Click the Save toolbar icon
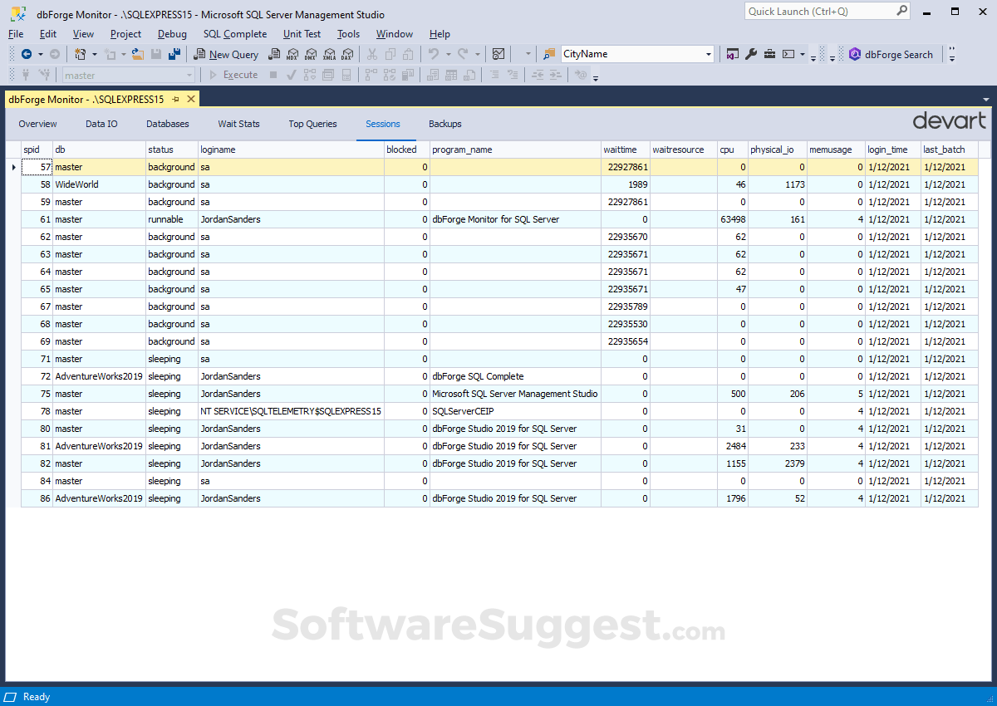Viewport: 997px width, 706px height. coord(156,53)
